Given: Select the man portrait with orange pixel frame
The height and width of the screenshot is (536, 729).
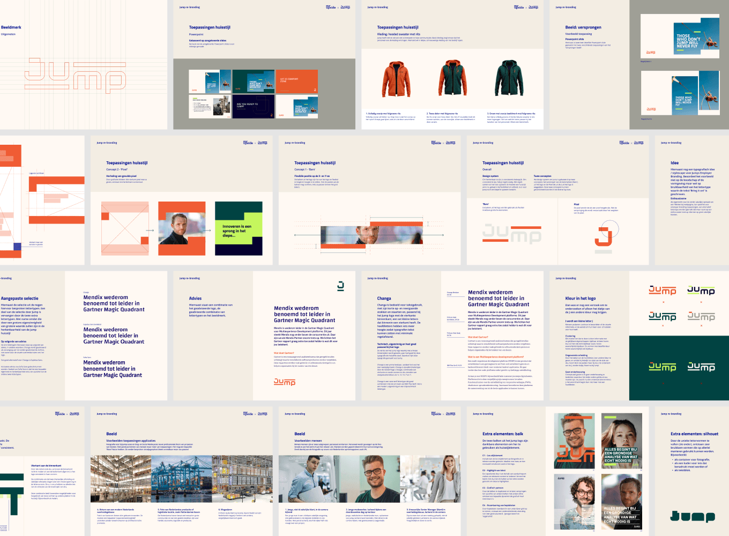Looking at the screenshot, I should coord(182,228).
